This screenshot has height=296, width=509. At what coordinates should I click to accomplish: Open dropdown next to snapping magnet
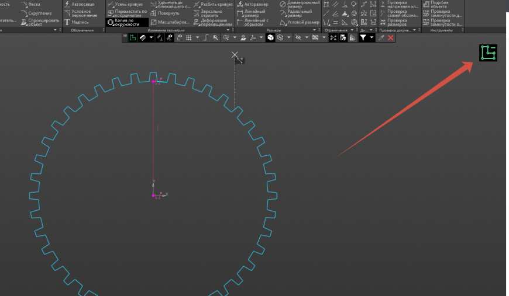[152, 37]
